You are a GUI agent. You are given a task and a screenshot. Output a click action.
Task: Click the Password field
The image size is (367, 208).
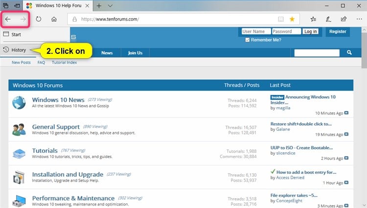286,31
